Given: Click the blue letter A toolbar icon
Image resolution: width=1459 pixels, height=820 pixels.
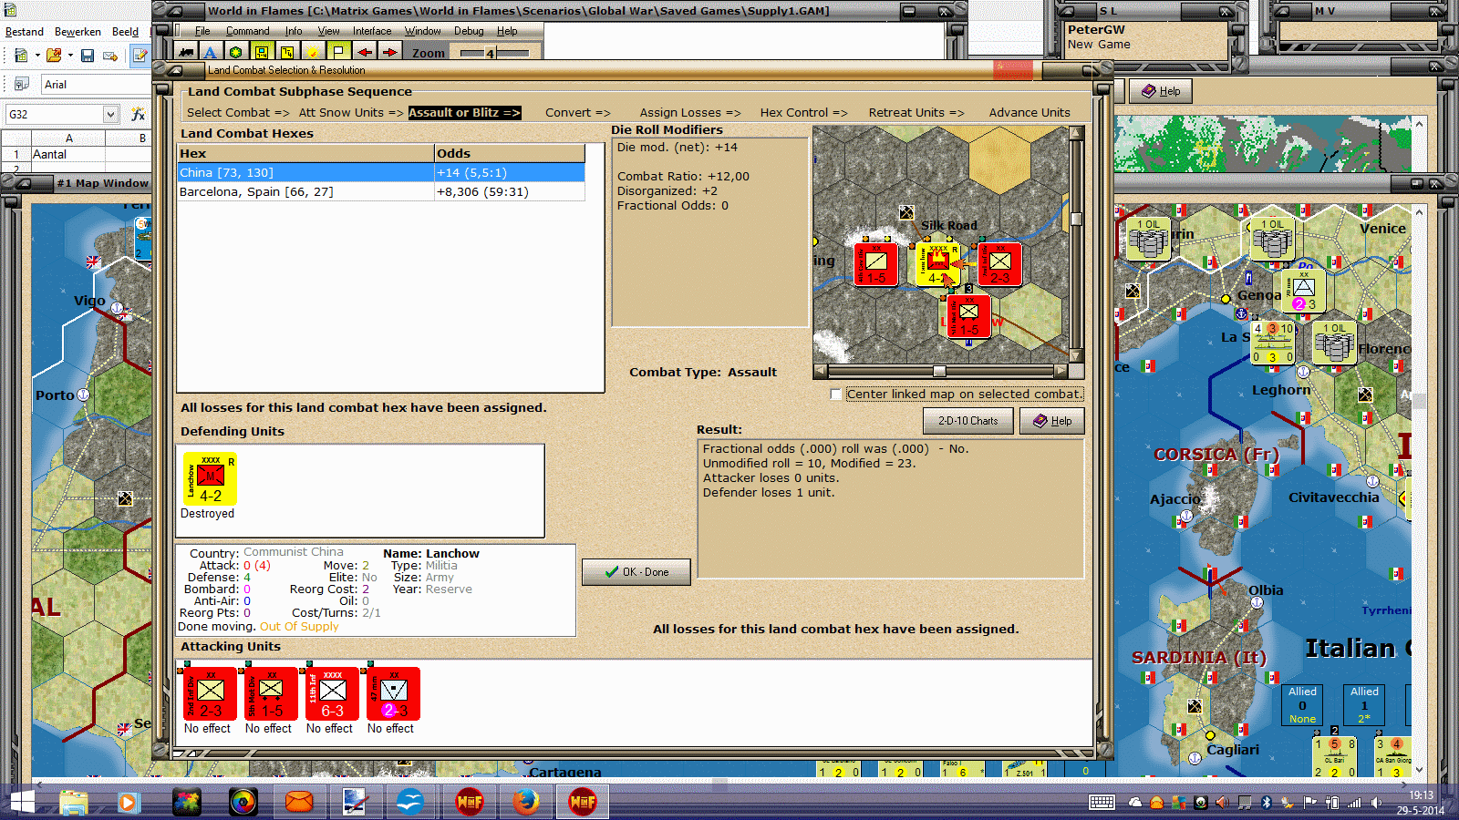Looking at the screenshot, I should pos(211,53).
